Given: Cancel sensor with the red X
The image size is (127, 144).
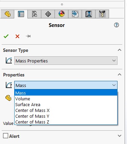Looking at the screenshot, I should tap(17, 37).
